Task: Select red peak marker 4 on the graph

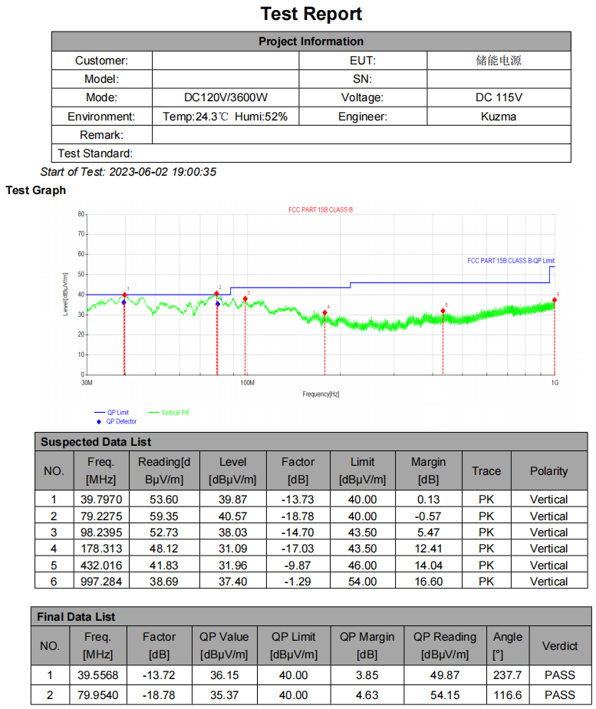Action: click(324, 312)
